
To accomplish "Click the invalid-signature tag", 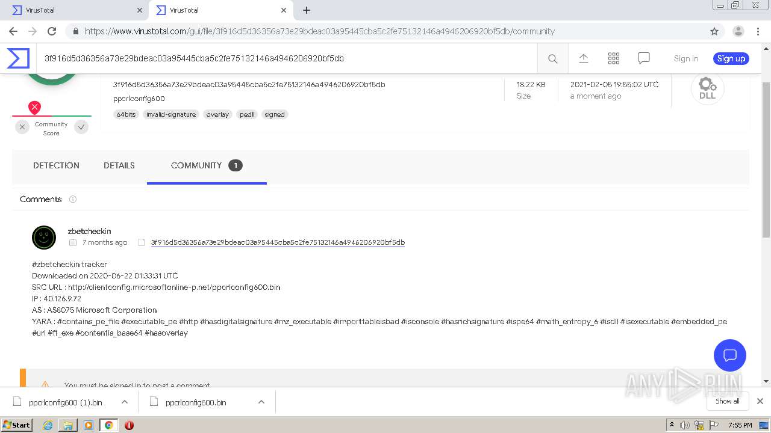I will [x=171, y=114].
